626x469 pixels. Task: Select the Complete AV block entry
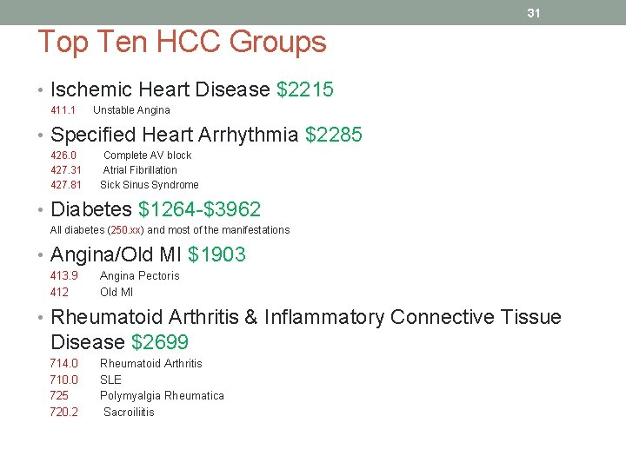click(x=147, y=155)
